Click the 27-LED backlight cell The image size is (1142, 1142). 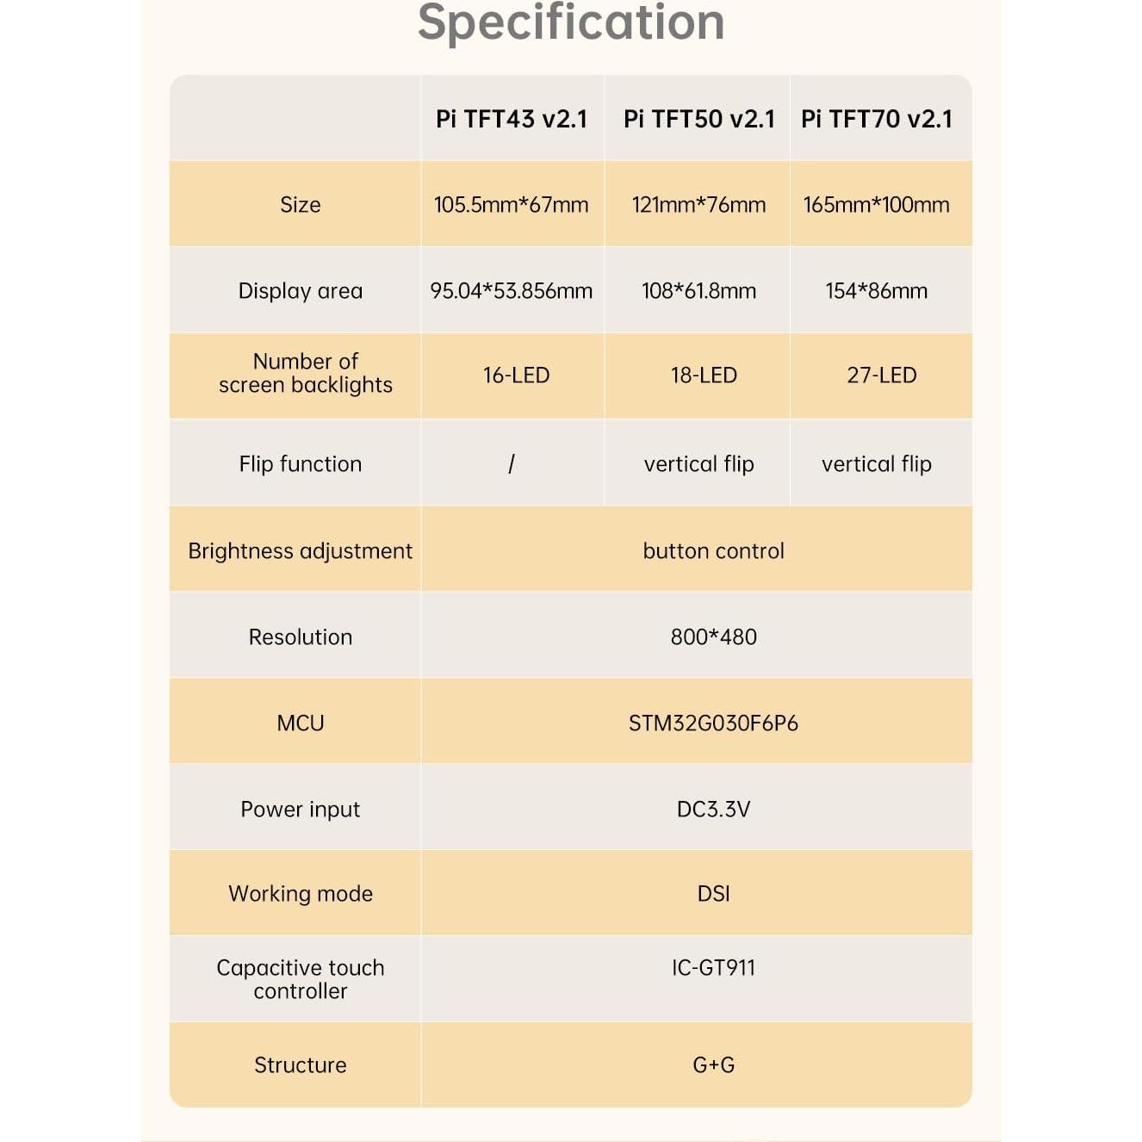pos(881,375)
